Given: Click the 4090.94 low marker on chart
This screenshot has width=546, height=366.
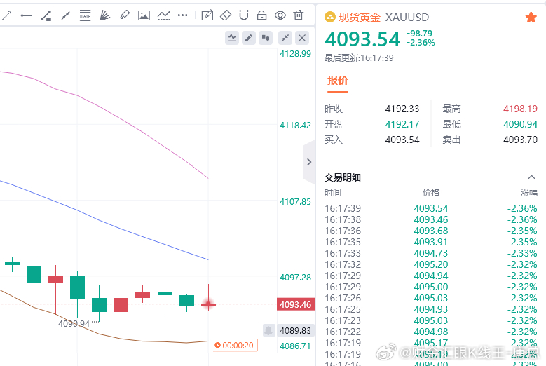Looking at the screenshot, I should coord(74,324).
